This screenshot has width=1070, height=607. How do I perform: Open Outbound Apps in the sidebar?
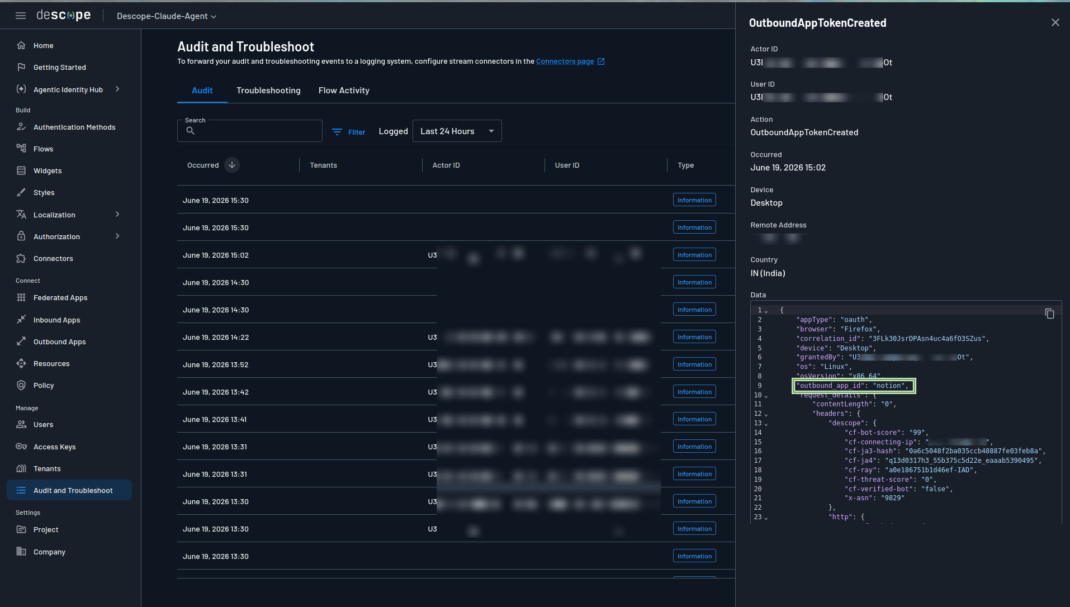(x=59, y=342)
